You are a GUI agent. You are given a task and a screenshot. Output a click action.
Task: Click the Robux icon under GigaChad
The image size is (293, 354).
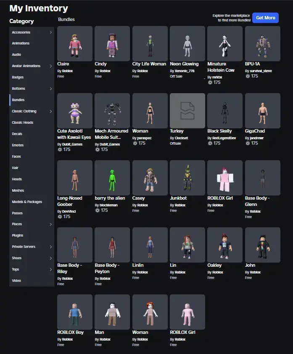[x=248, y=143]
